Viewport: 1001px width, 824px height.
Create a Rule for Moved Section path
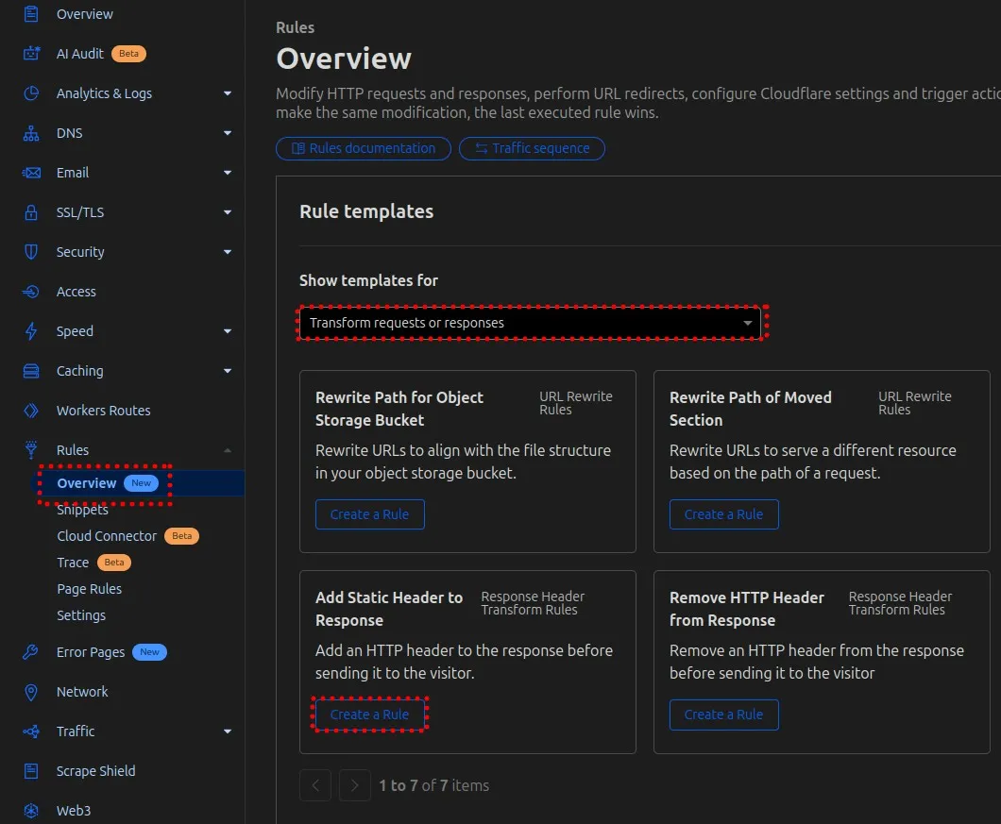[724, 514]
